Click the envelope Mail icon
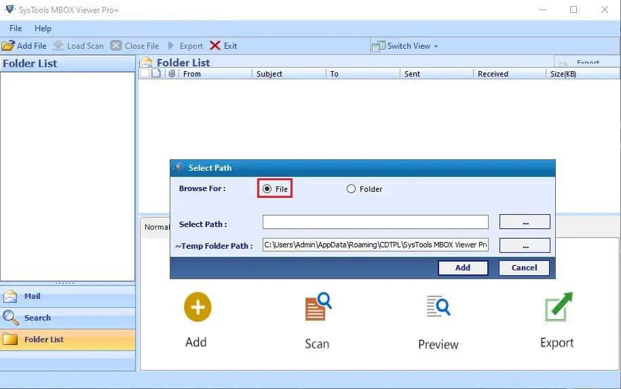This screenshot has width=621, height=389. coord(10,296)
